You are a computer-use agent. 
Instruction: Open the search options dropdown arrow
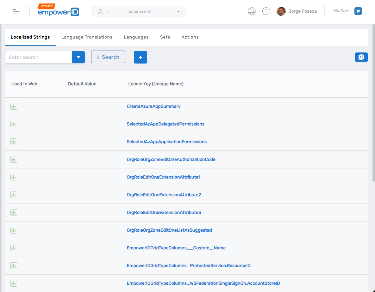[x=178, y=11]
